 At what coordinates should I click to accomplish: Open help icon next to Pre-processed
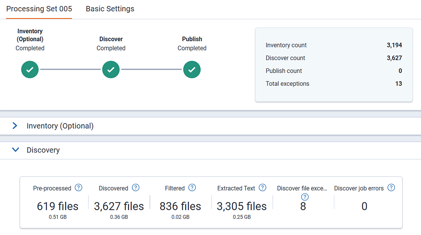coord(78,187)
